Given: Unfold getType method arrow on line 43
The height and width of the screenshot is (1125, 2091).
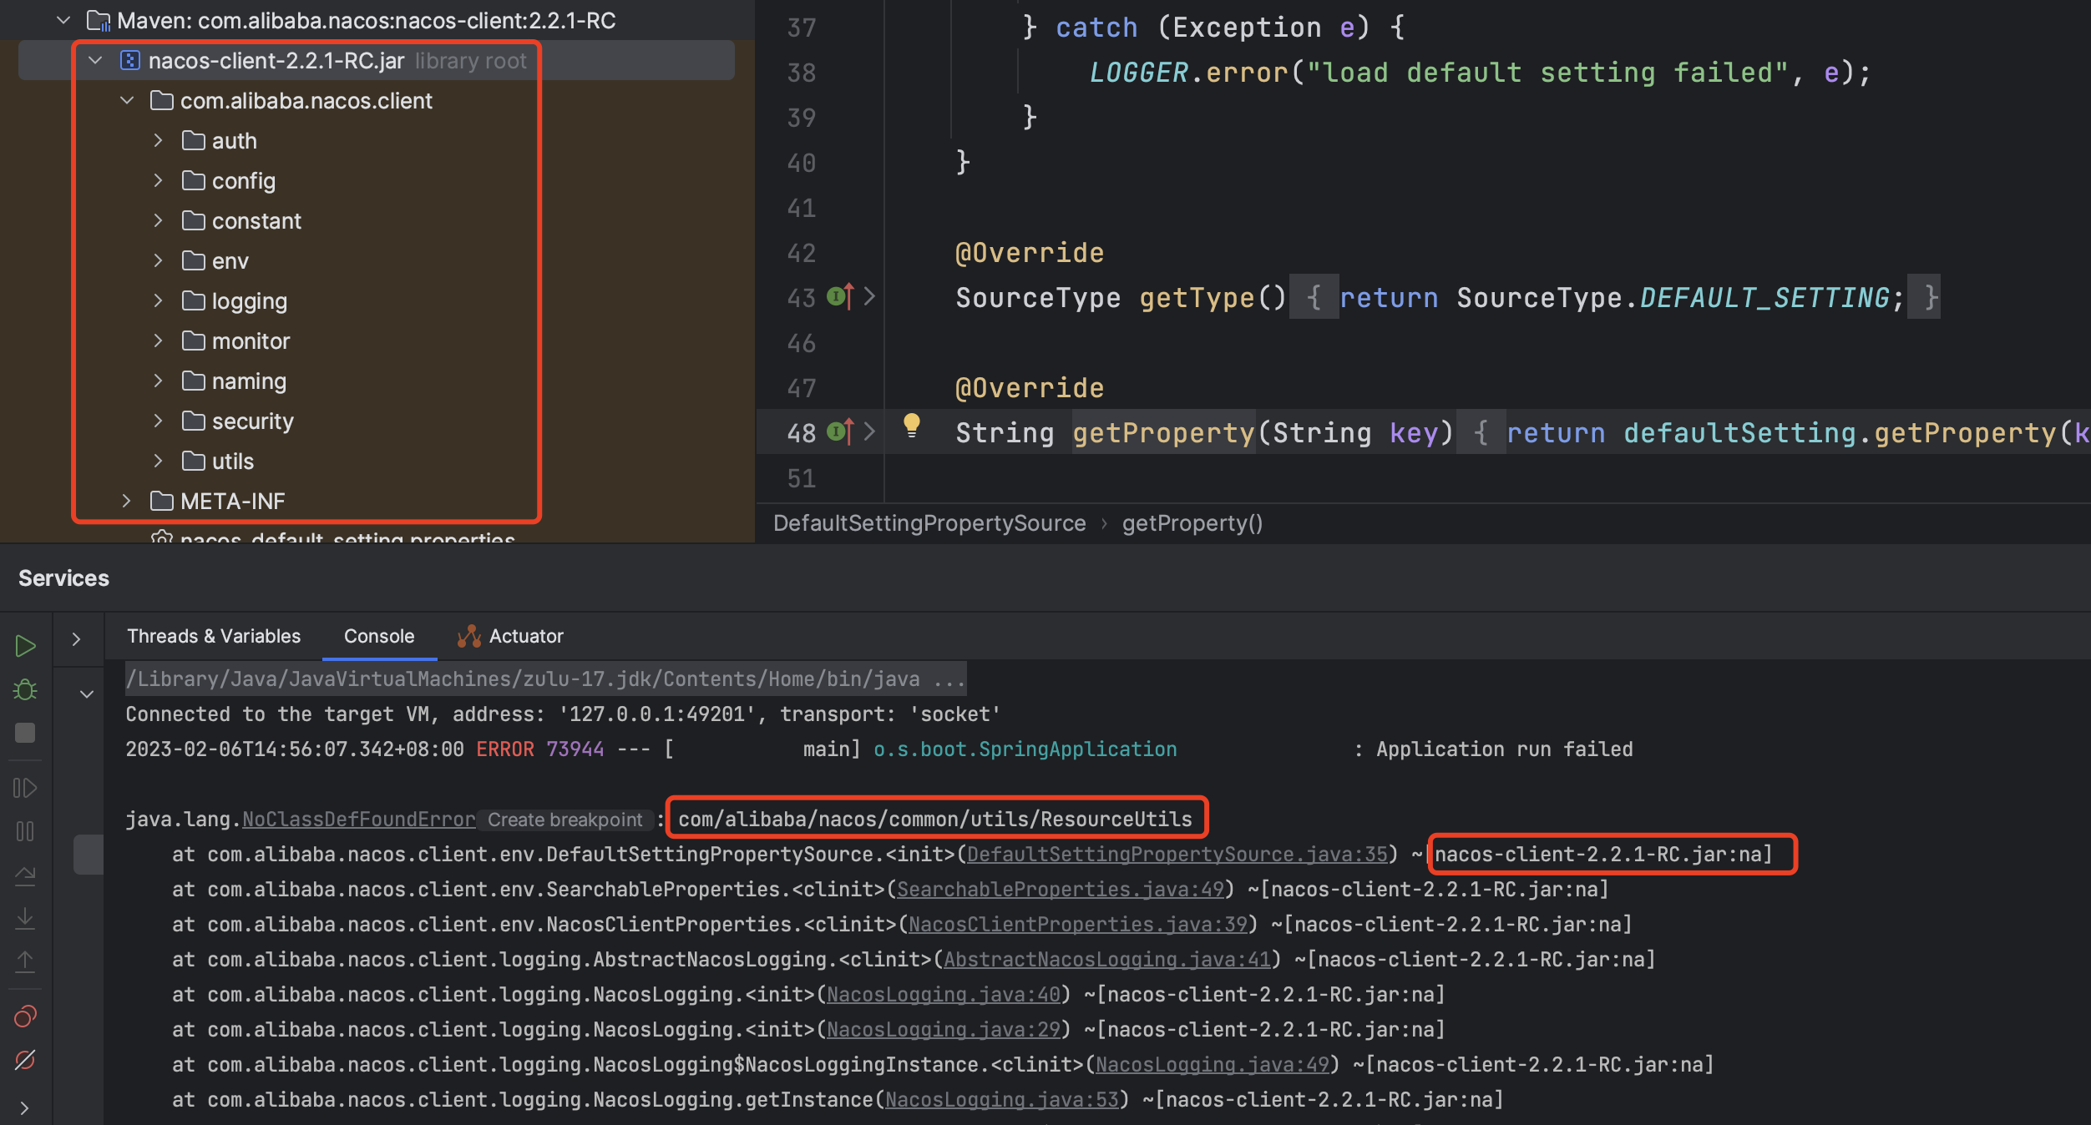Looking at the screenshot, I should (869, 296).
